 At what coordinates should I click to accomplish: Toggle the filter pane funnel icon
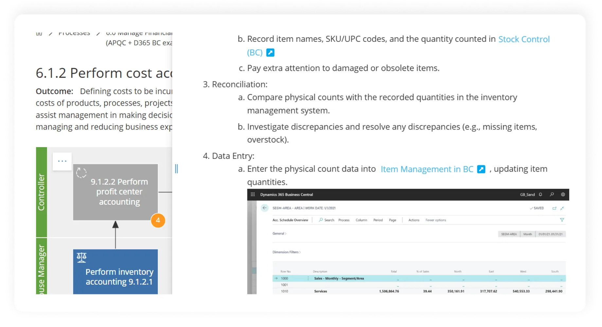(562, 220)
